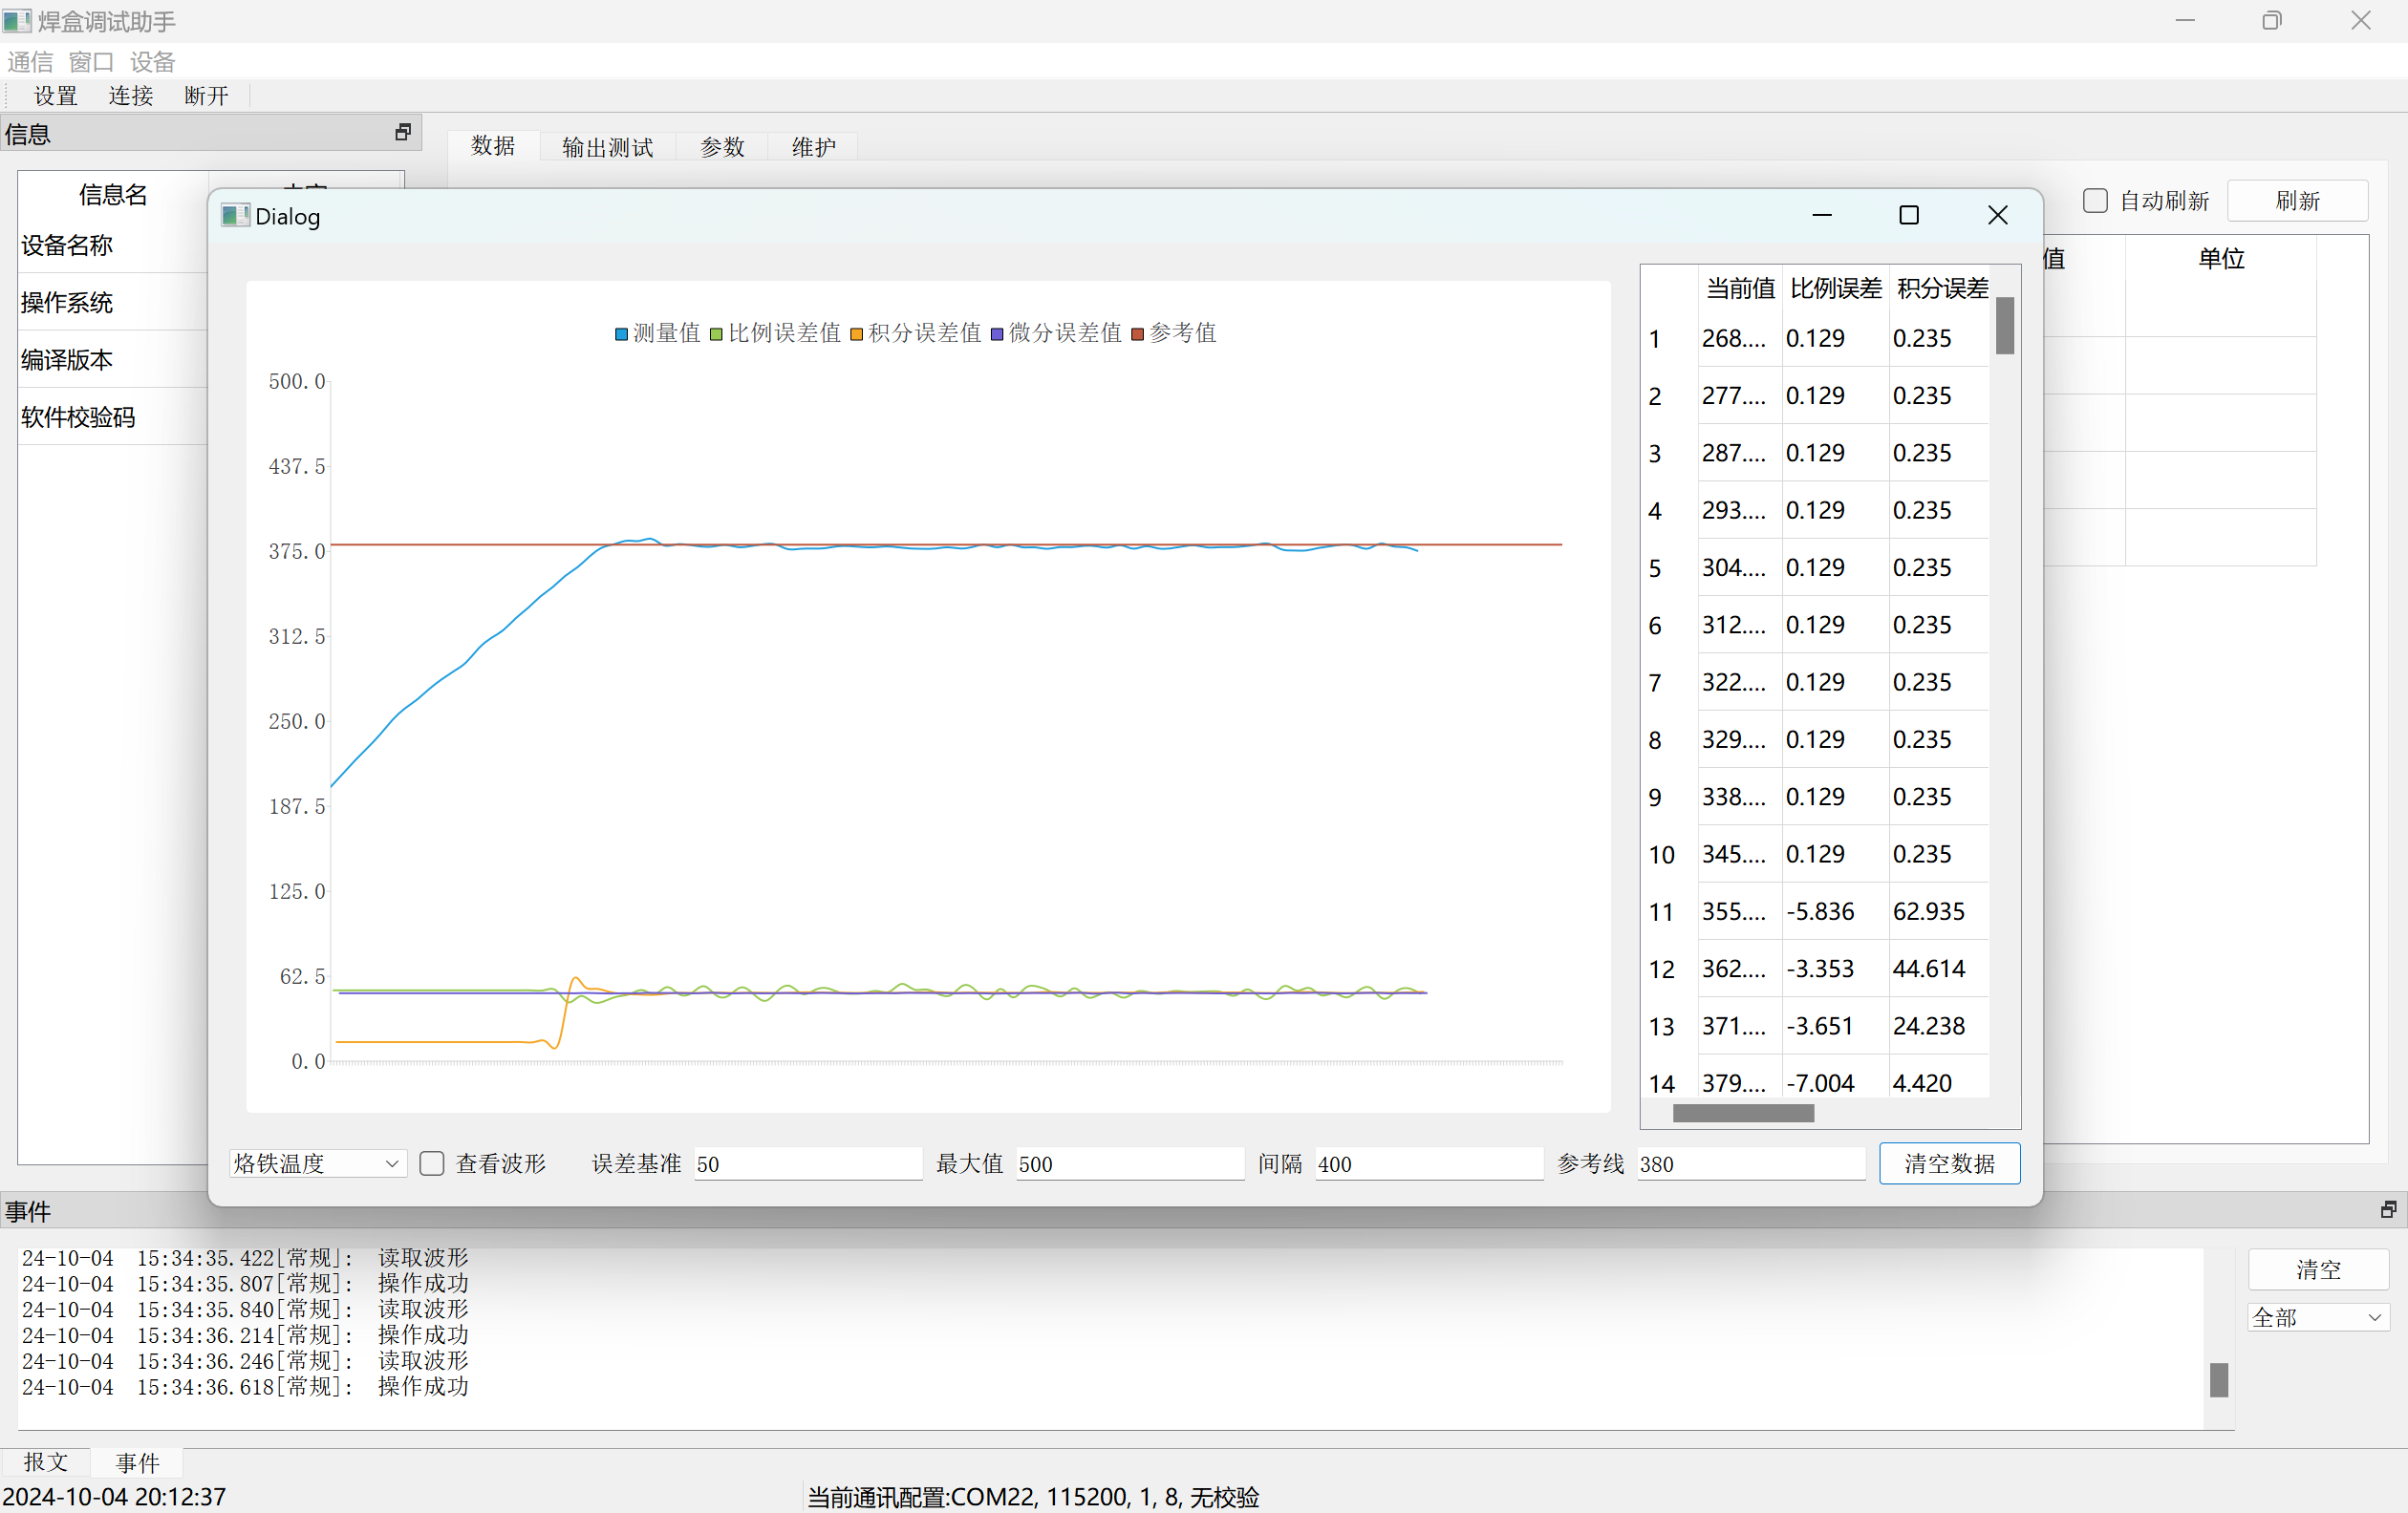Image resolution: width=2408 pixels, height=1513 pixels.
Task: Click the 清空 button in the event panel
Action: coord(2318,1269)
